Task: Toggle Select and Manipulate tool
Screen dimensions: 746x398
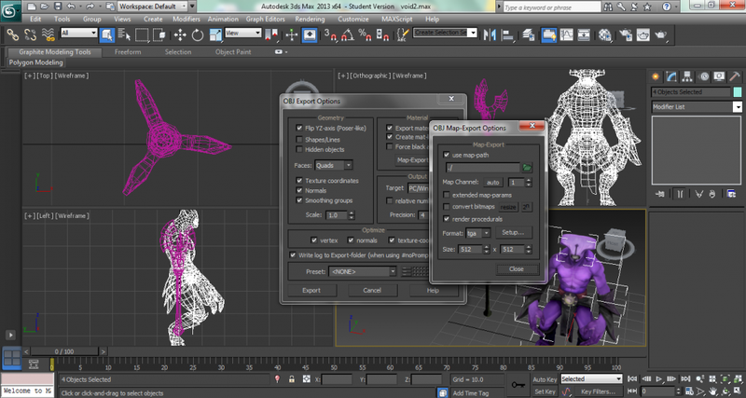Action: (292, 34)
